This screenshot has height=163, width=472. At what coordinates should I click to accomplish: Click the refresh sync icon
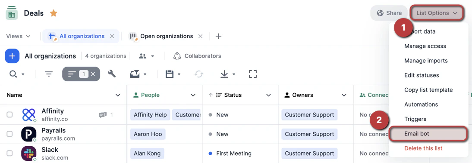(198, 74)
